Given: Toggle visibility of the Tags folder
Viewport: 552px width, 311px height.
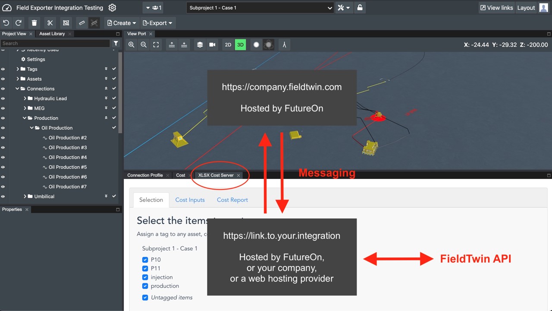Looking at the screenshot, I should [x=3, y=69].
